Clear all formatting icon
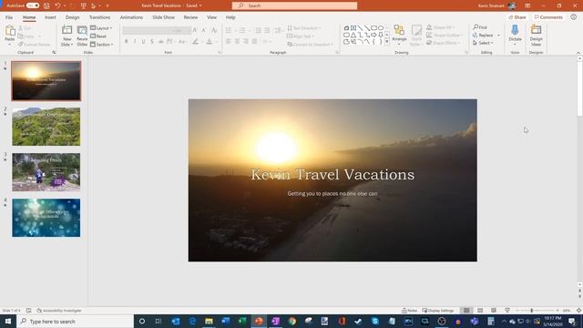 (x=214, y=30)
